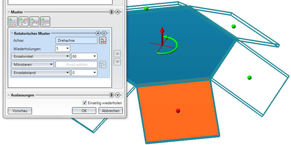291x145 pixels.
Task: Toggle the Einseitig wiederholen checkbox
Action: point(85,103)
